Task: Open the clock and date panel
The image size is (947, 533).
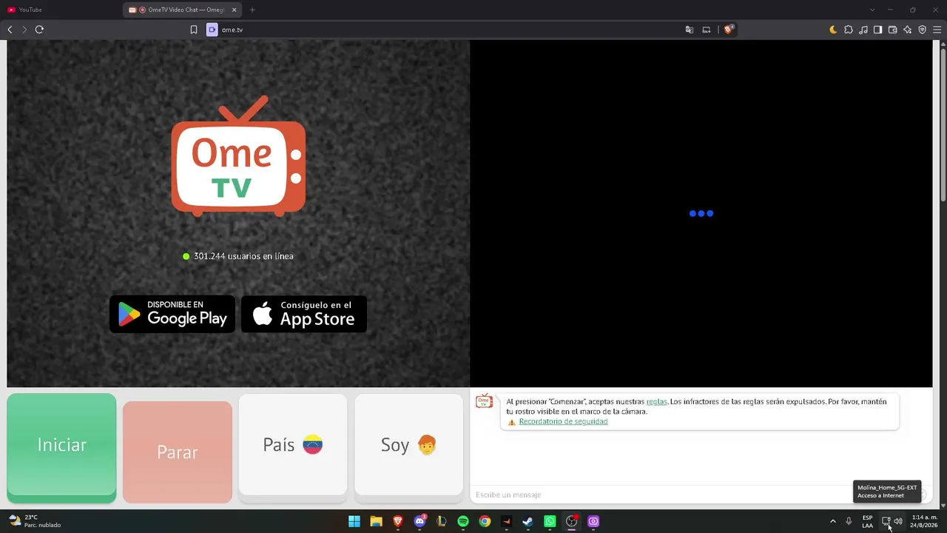Action: [924, 521]
